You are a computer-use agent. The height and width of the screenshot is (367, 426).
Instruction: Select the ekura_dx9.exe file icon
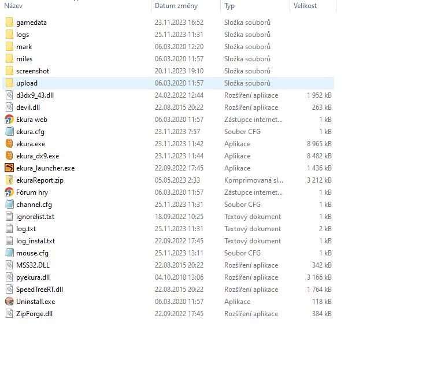pyautogui.click(x=9, y=156)
